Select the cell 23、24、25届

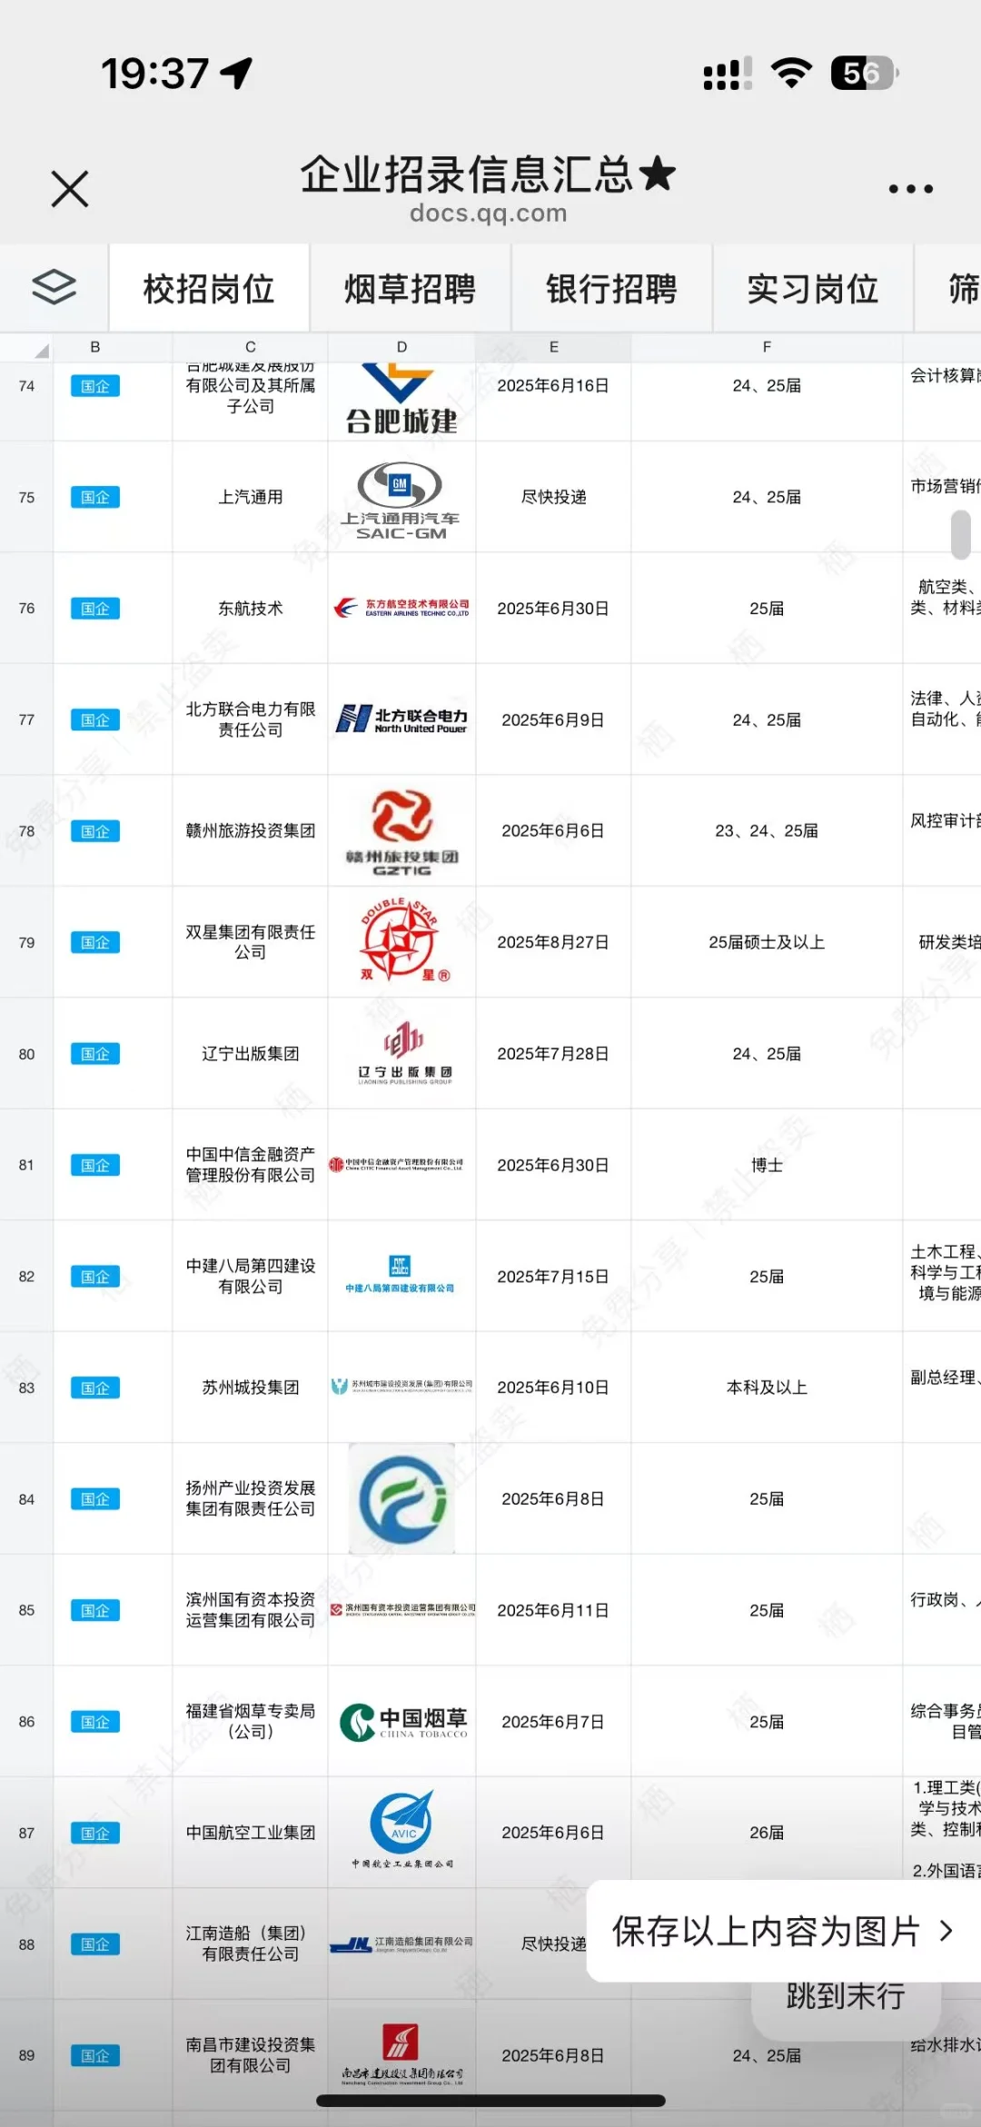coord(767,831)
